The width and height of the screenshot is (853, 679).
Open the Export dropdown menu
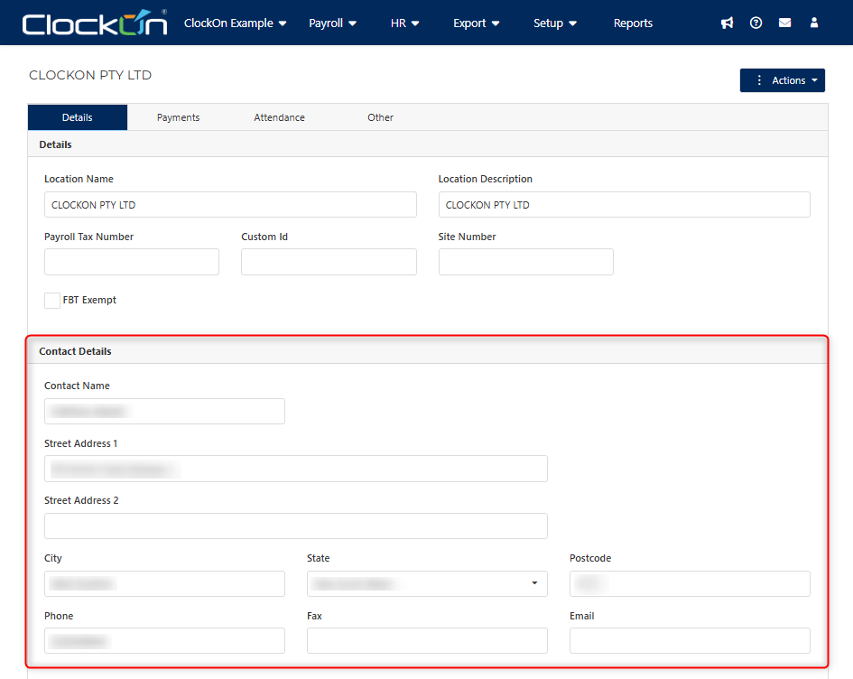coord(476,23)
